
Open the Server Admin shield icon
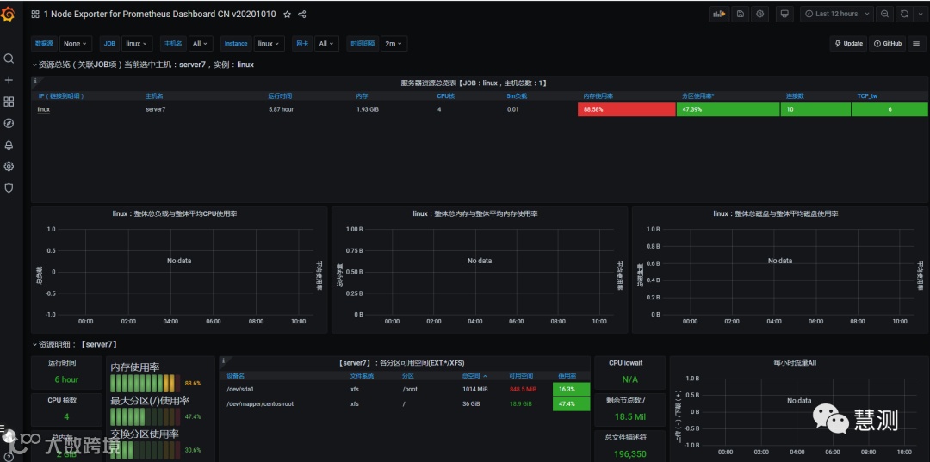(9, 188)
